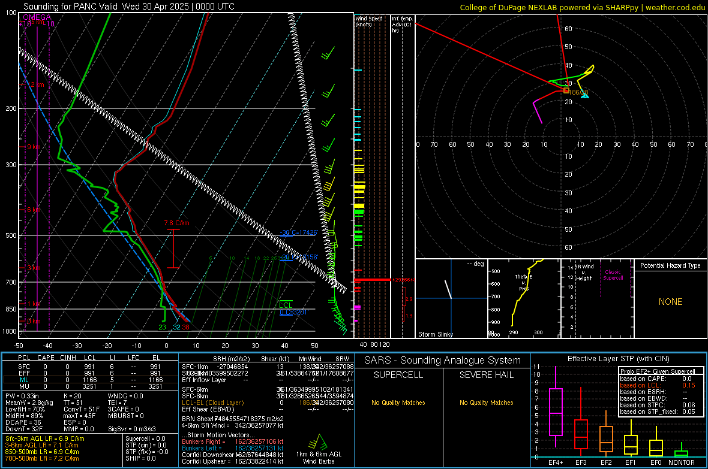
Task: Click the 'Wind Speed (knots)' panel header
Action: (368, 21)
